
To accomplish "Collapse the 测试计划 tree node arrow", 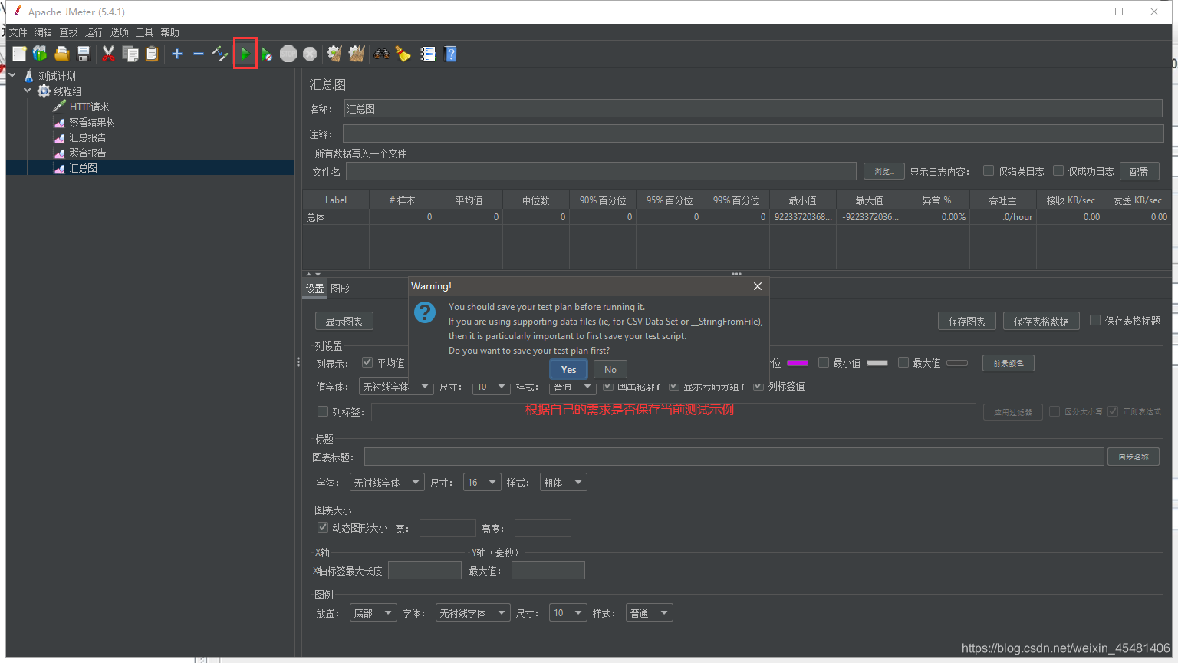I will (x=12, y=75).
